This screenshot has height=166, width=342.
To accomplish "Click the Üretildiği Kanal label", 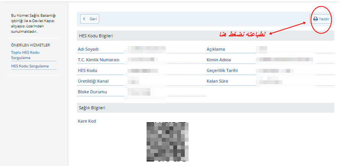I will click(x=93, y=81).
